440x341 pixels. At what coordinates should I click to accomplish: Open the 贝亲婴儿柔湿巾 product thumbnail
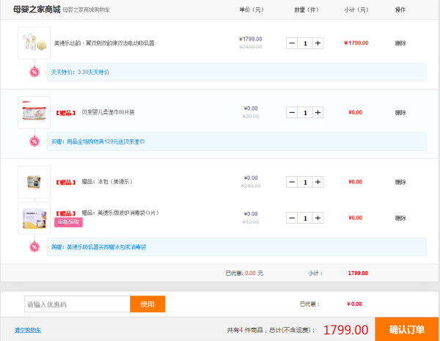tap(34, 112)
